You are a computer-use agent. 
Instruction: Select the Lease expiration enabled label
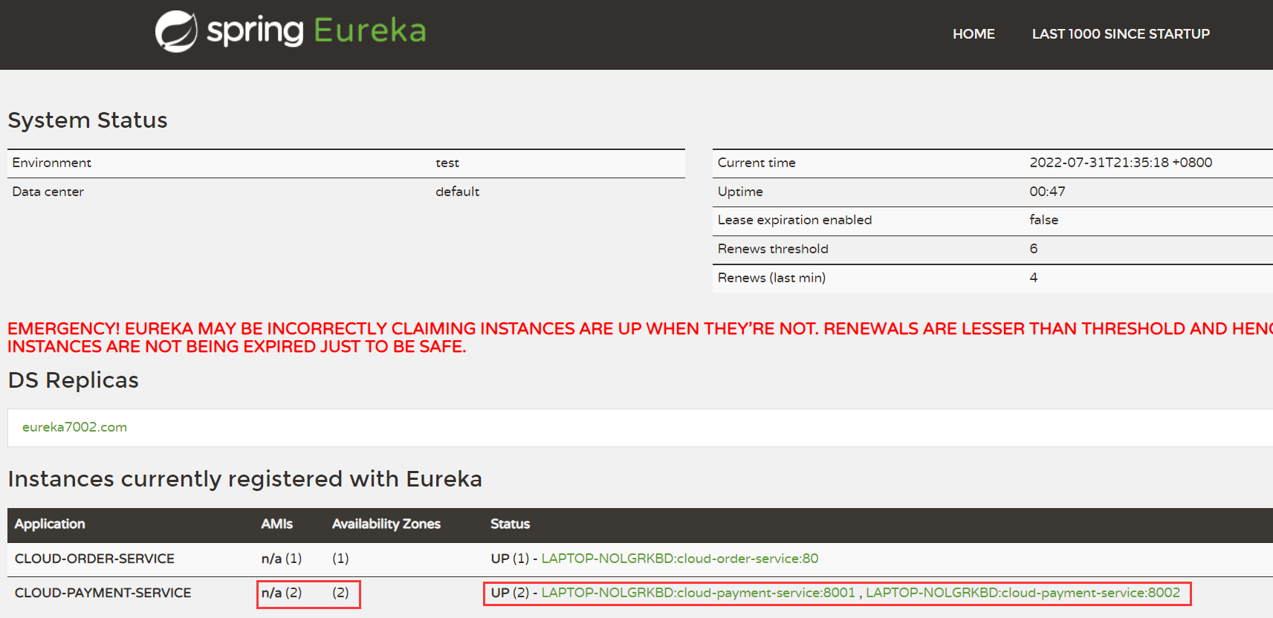[x=794, y=220]
